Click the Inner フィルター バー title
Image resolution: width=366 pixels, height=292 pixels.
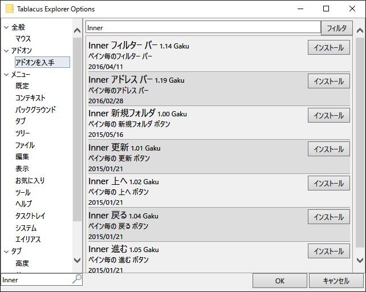coord(123,45)
